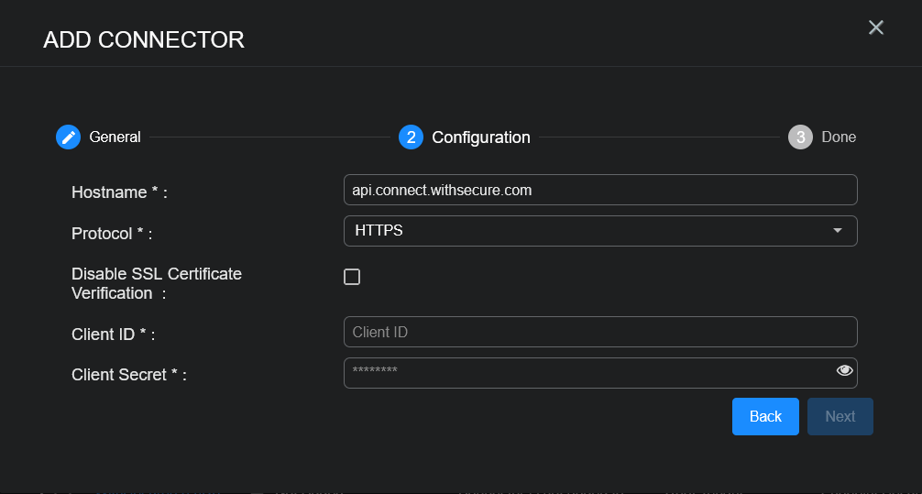This screenshot has height=494, width=922.
Task: Click the Hostname field label
Action: click(119, 192)
